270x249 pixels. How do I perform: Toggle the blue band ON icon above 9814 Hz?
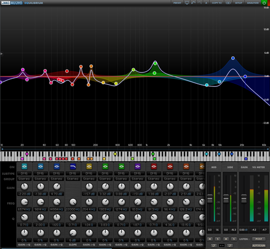point(40,166)
